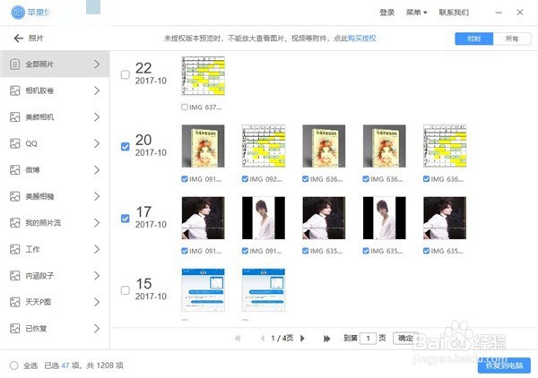Select 已恢复 in the sidebar
This screenshot has height=378, width=538.
pos(55,329)
